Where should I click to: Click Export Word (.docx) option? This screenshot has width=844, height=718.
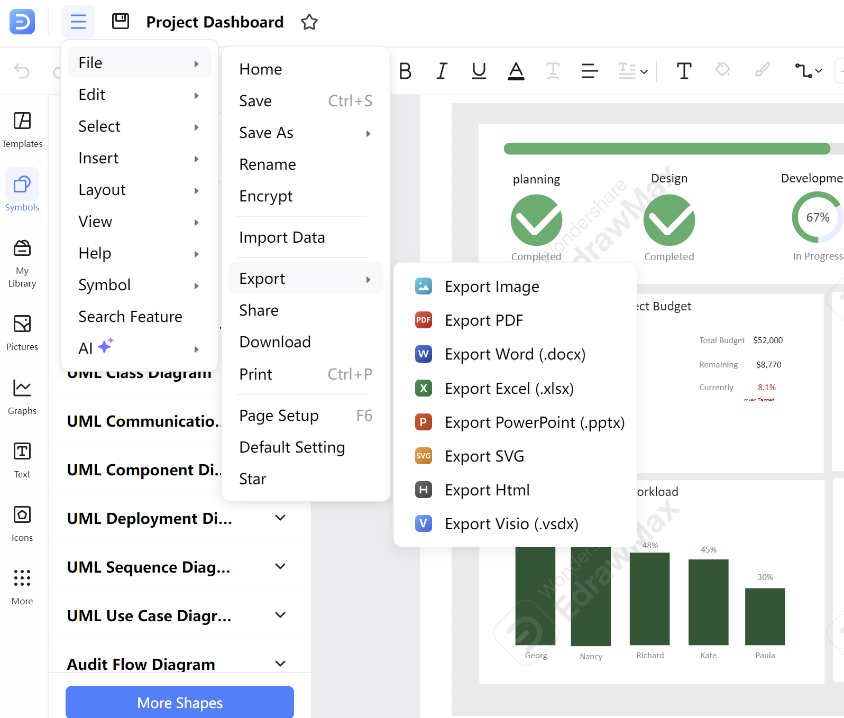515,354
